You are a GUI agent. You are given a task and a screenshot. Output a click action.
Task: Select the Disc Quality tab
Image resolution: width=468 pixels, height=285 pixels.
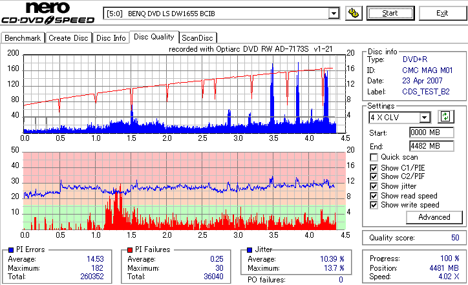tap(154, 37)
